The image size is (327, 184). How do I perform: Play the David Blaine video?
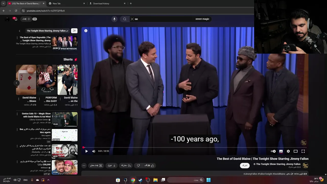87,151
